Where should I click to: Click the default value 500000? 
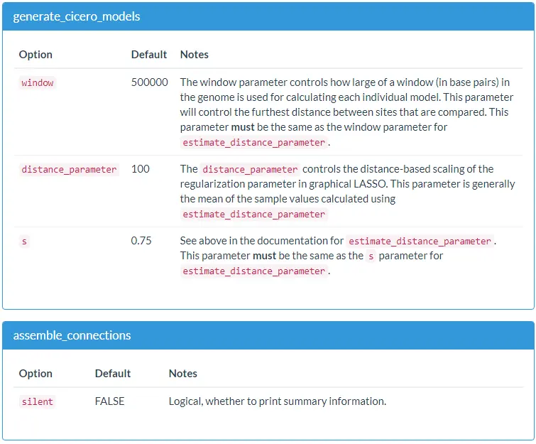click(149, 82)
